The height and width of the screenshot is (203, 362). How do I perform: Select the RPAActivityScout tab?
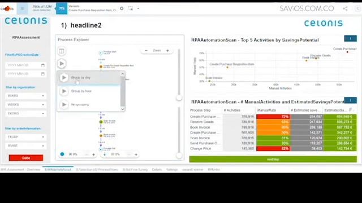58,170
